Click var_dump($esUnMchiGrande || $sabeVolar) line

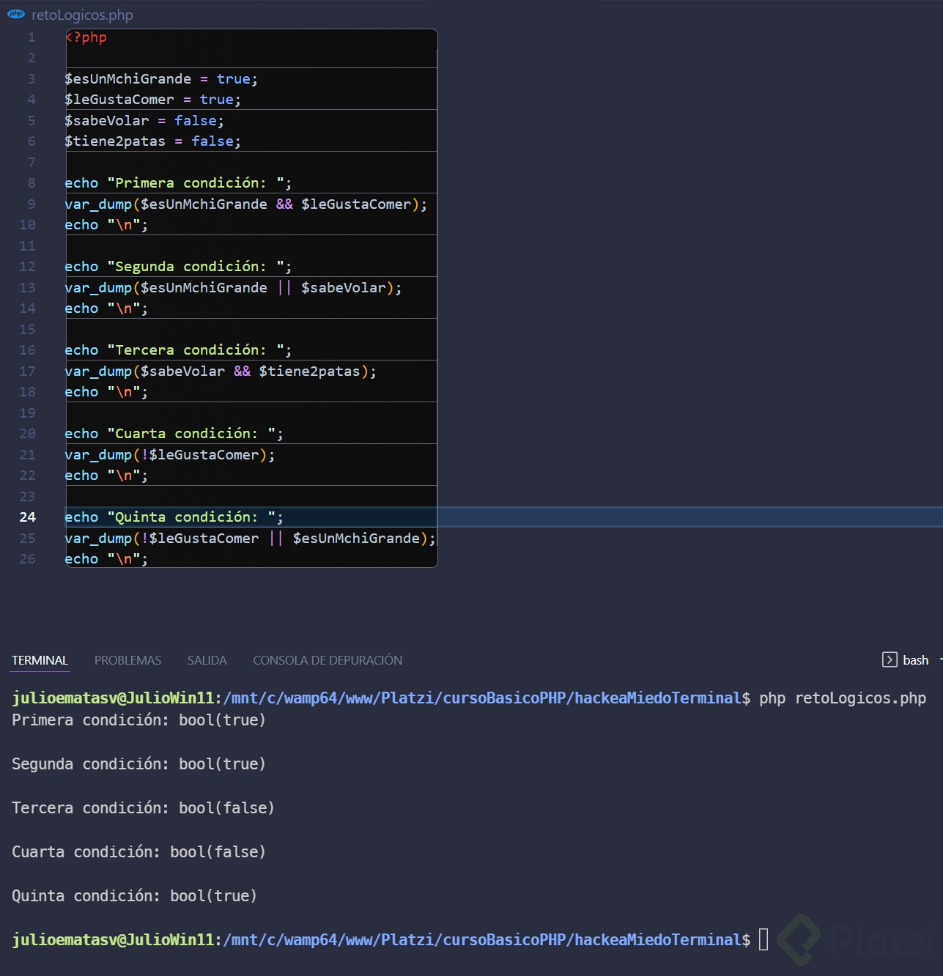233,288
